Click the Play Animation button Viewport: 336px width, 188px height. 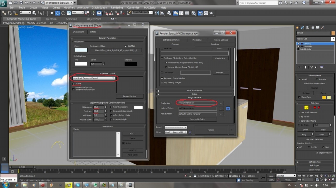(308, 176)
